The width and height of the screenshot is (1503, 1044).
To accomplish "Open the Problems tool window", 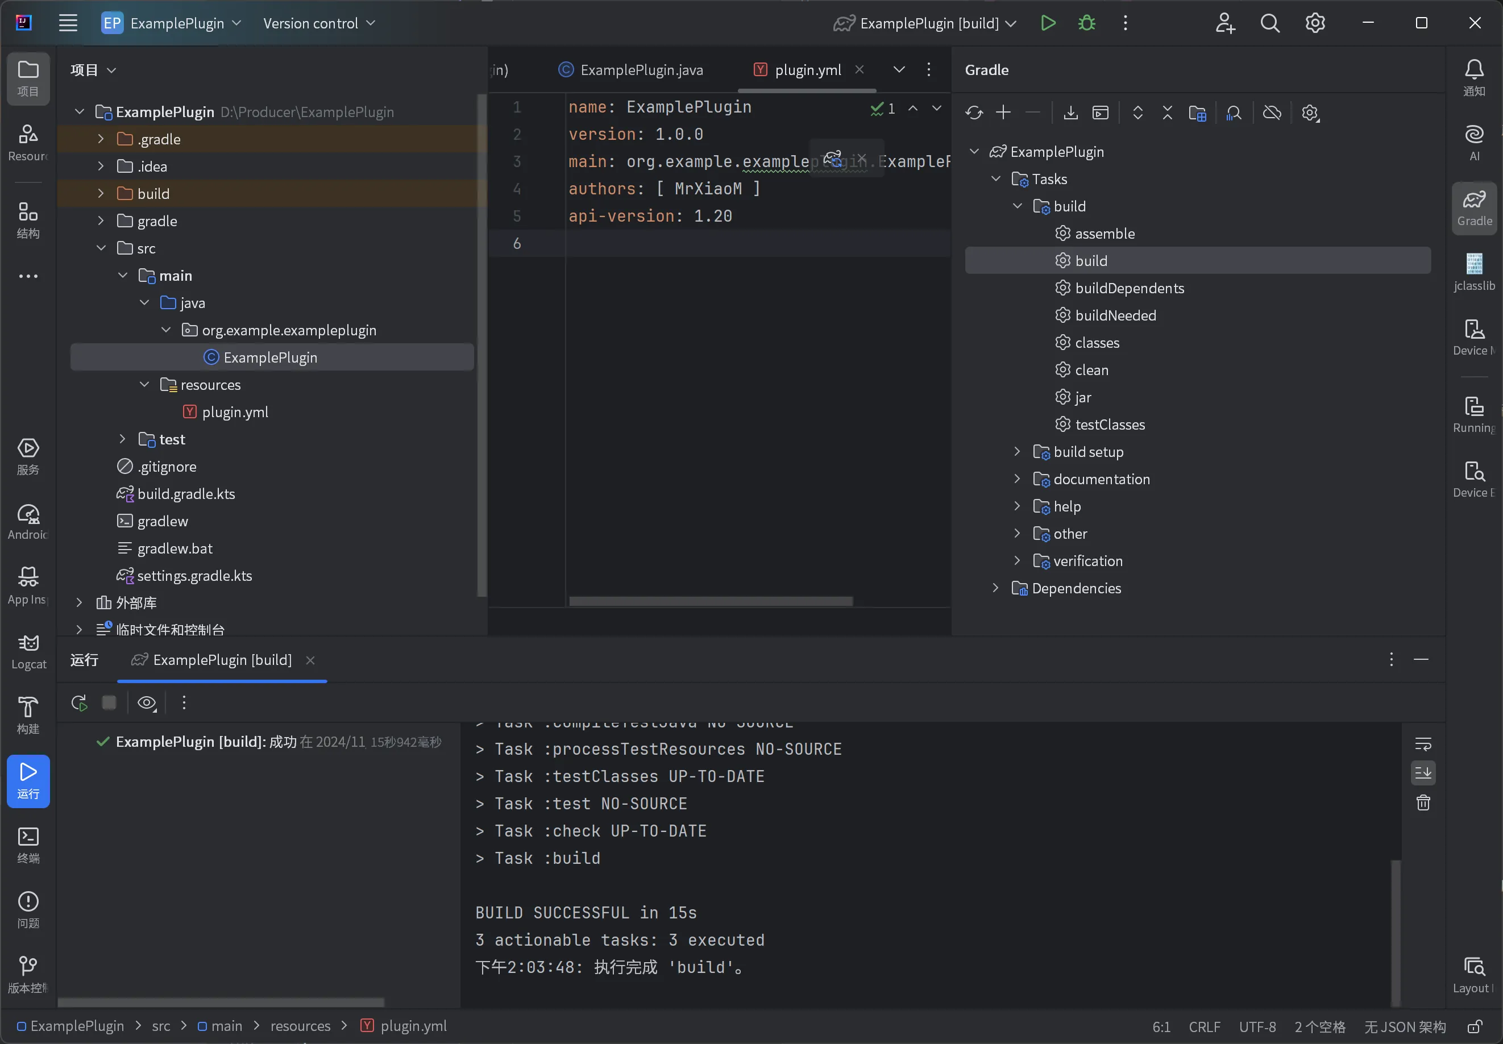I will tap(28, 910).
